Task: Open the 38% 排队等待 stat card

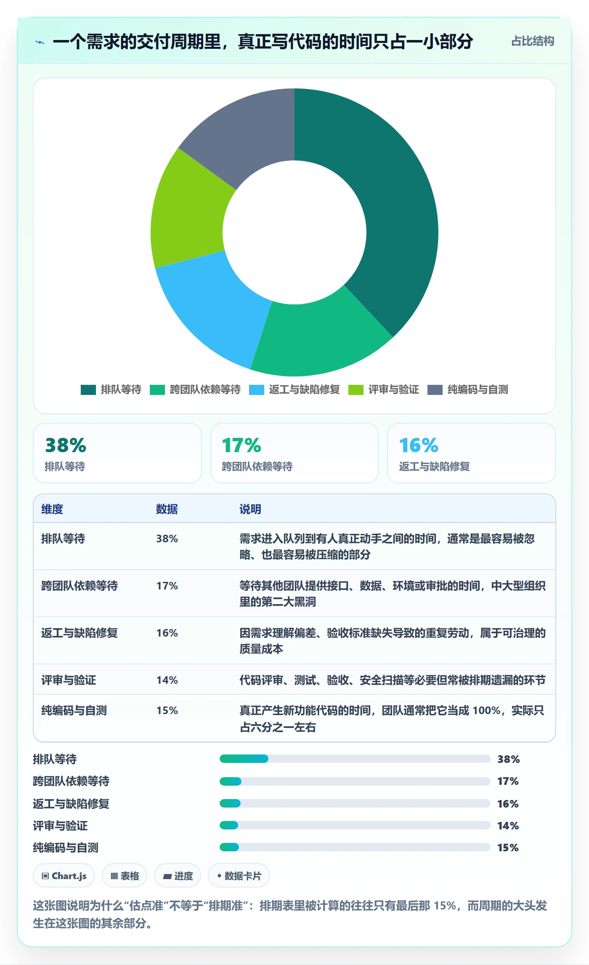Action: coord(117,453)
